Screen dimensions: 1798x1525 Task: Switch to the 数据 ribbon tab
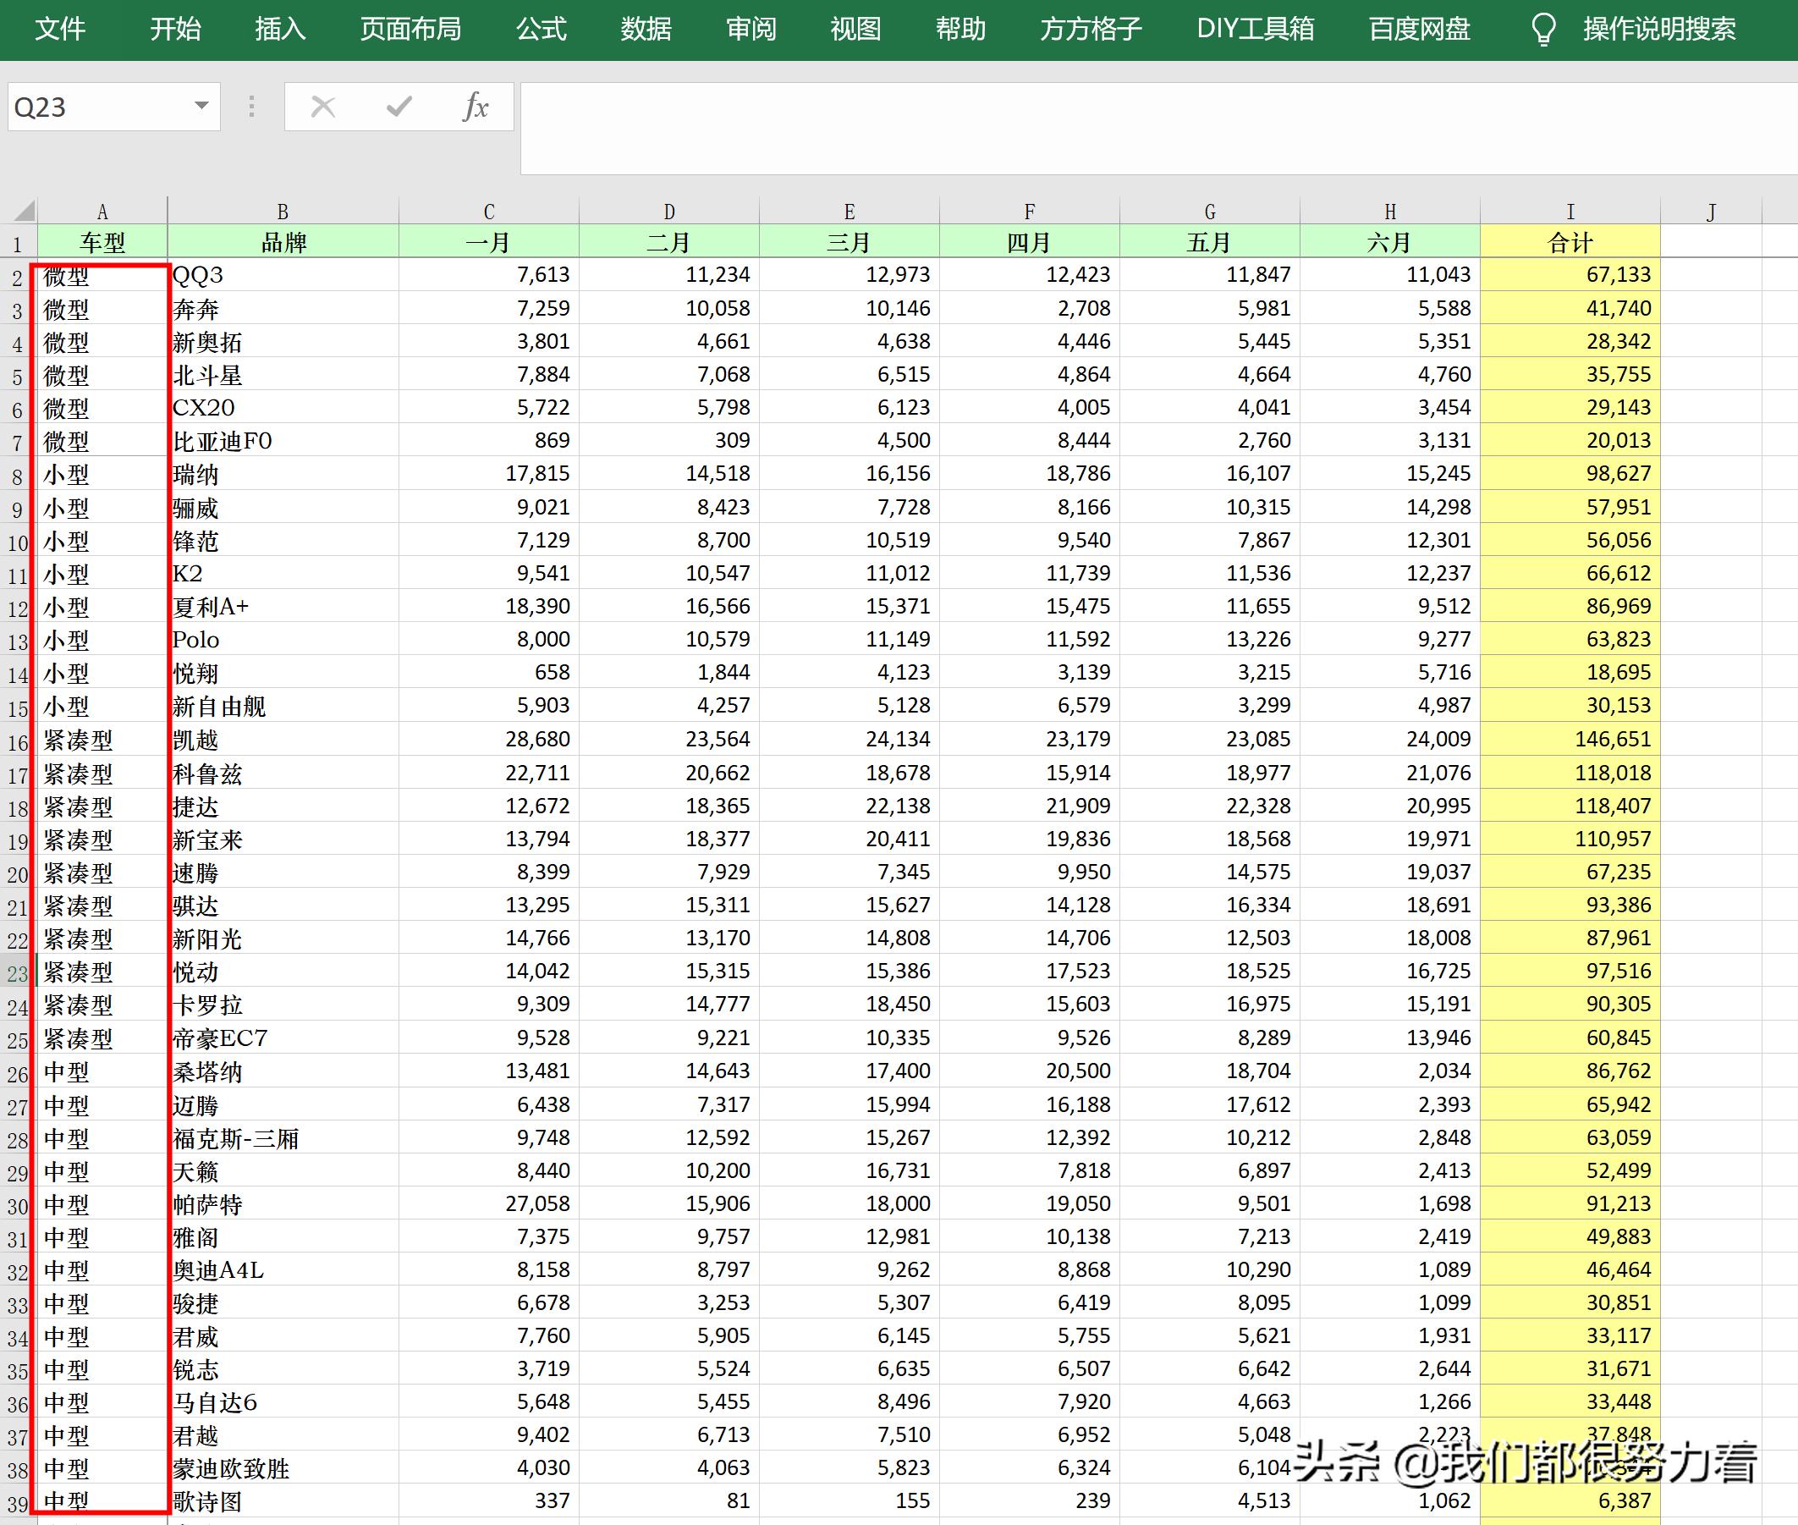coord(646,30)
